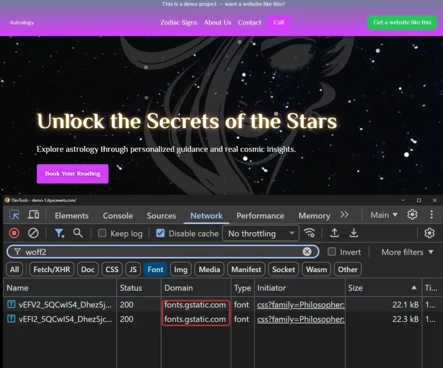Filter by CSS requests
Screen dimensions: 443x368
(x=112, y=269)
